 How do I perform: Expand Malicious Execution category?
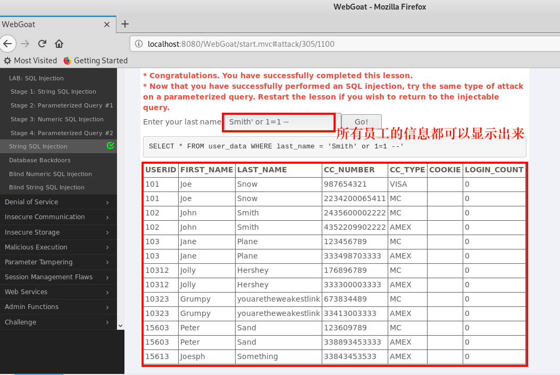coord(58,247)
